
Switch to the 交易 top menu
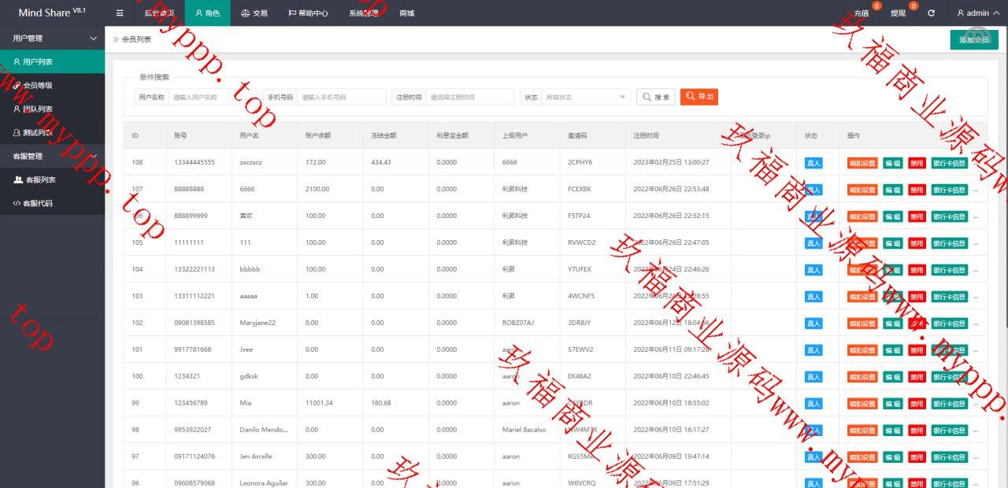point(254,13)
